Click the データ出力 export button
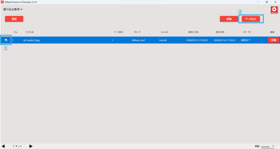280x149 pixels. pyautogui.click(x=251, y=19)
